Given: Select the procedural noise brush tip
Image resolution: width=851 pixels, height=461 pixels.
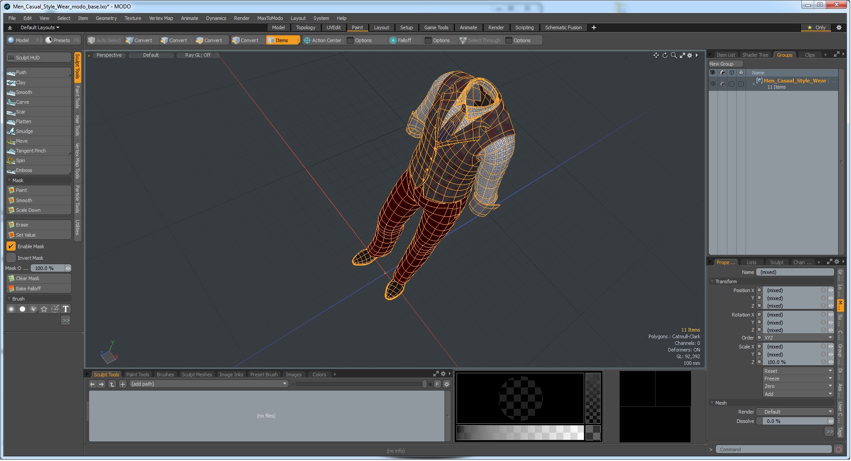Looking at the screenshot, I should tap(33, 309).
